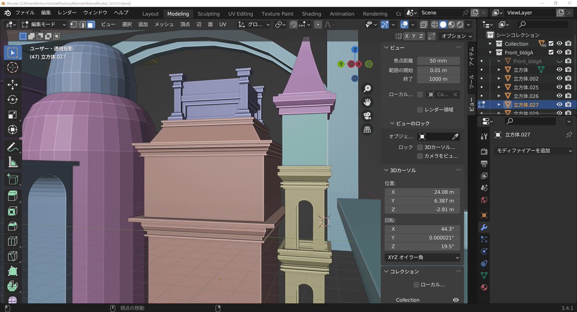Open the Modifier properties wrench tab

484,227
